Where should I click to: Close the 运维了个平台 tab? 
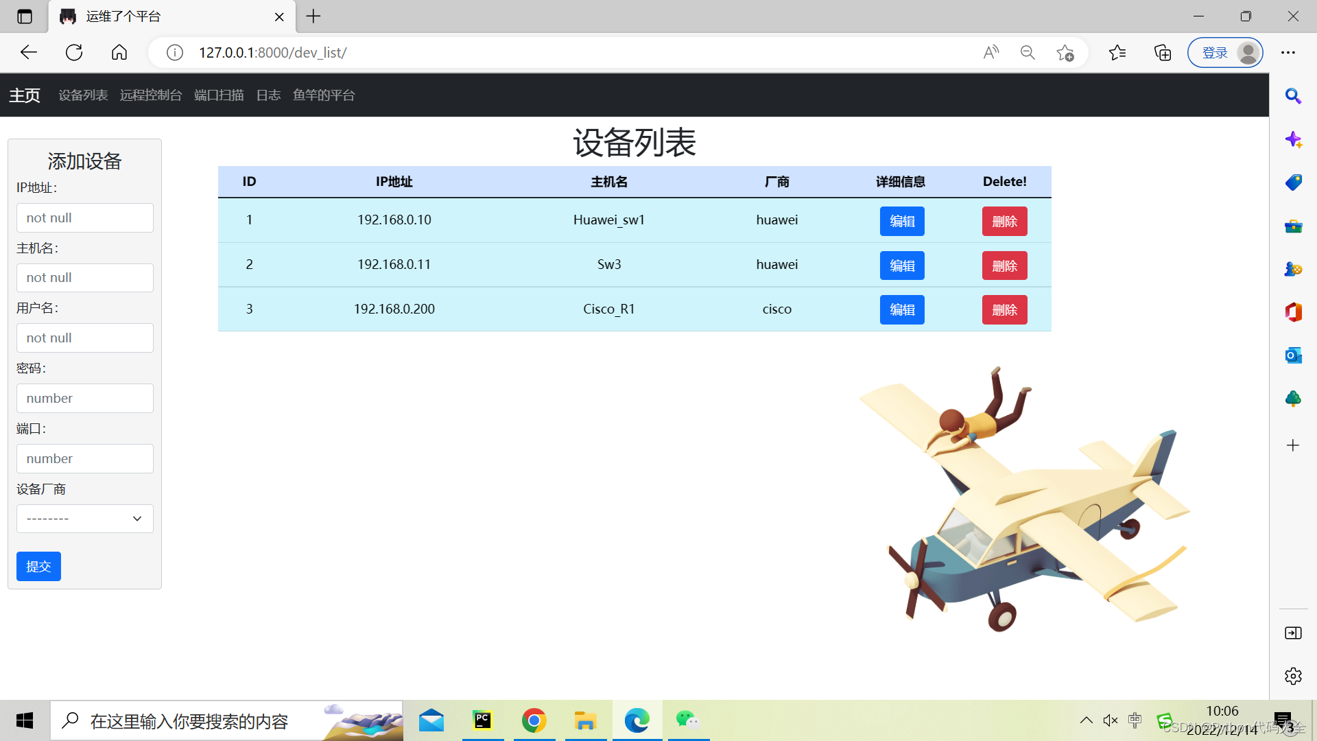(279, 16)
